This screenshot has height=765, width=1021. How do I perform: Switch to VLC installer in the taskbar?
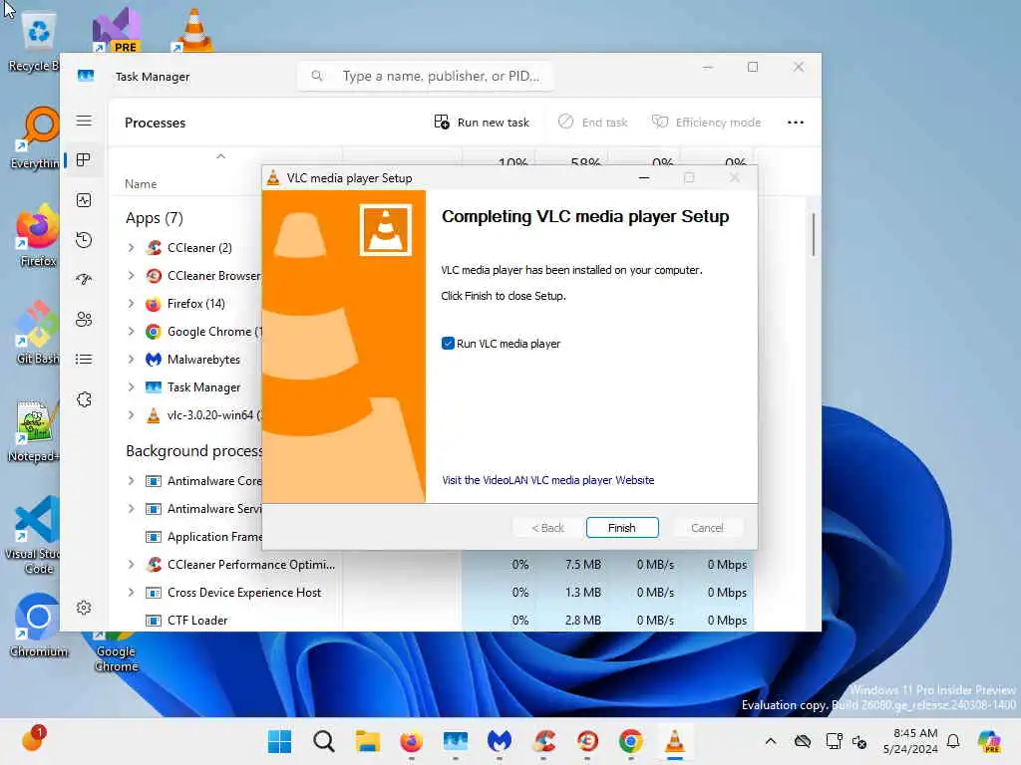(x=675, y=741)
